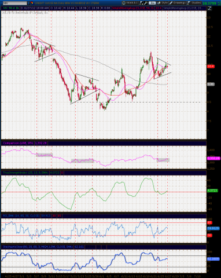Open the think A:1 aggregation menu
The image size is (221, 278).
[x=130, y=3]
